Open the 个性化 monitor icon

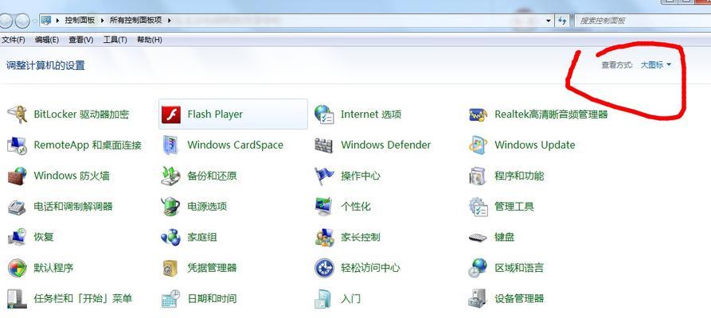324,207
